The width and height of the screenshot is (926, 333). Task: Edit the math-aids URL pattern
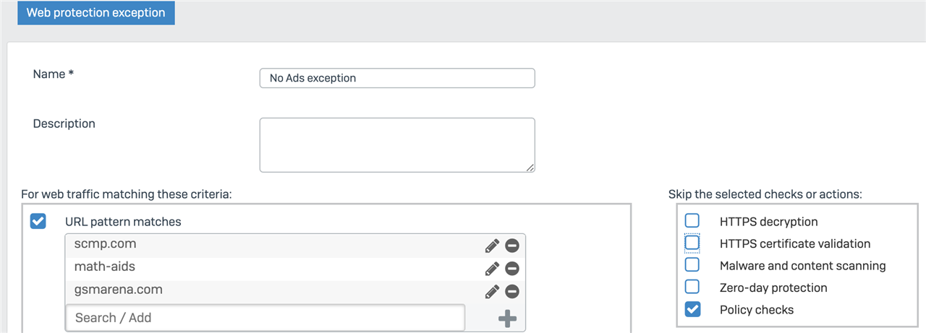pos(493,269)
